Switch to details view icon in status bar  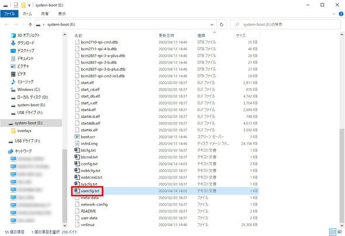click(x=333, y=232)
